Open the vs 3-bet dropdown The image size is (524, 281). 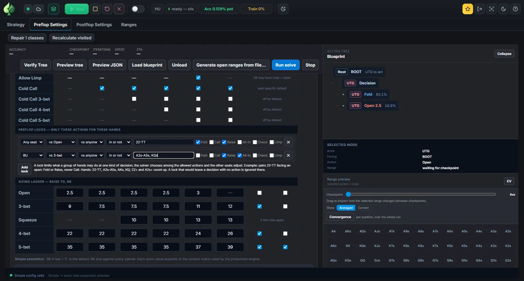pyautogui.click(x=61, y=155)
